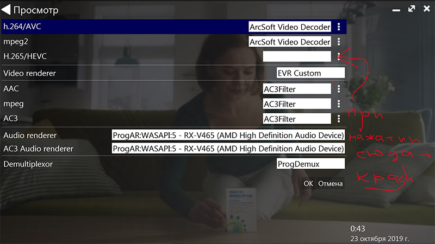Choose Audio renderer WASAPI device field

tap(228, 134)
